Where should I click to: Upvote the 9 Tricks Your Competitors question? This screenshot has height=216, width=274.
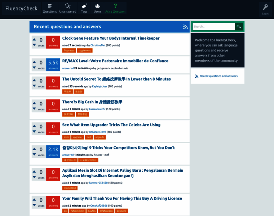coord(34,149)
